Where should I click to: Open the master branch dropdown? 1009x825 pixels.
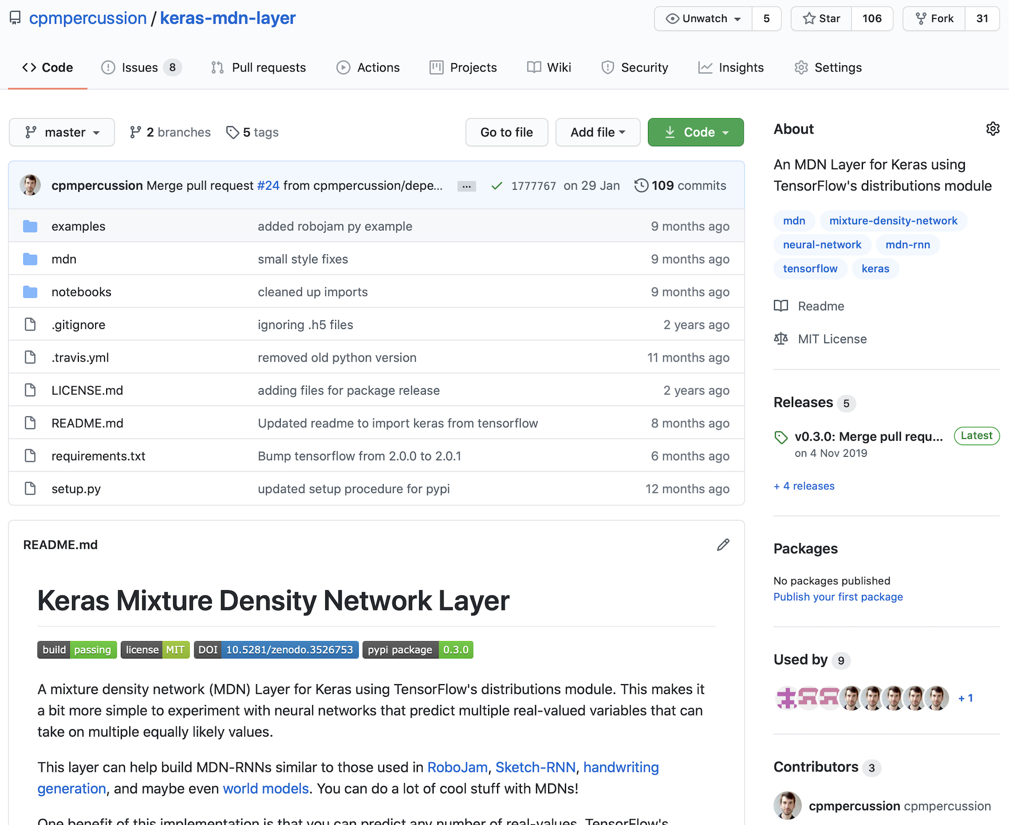62,132
